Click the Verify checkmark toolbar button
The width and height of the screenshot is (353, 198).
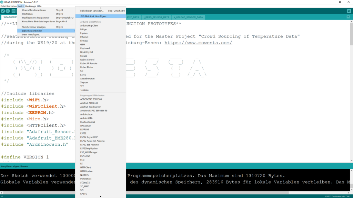tap(3, 11)
